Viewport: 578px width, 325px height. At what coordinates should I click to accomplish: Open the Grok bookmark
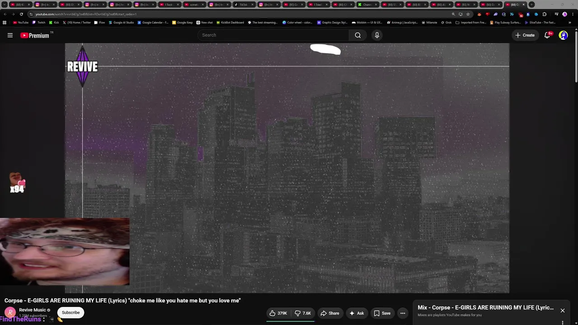446,23
